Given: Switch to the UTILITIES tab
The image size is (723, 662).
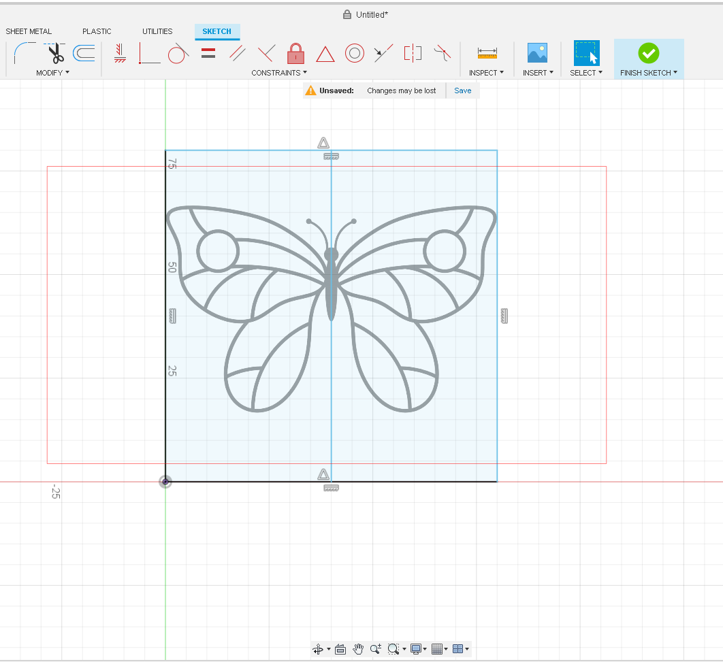Looking at the screenshot, I should tap(157, 31).
